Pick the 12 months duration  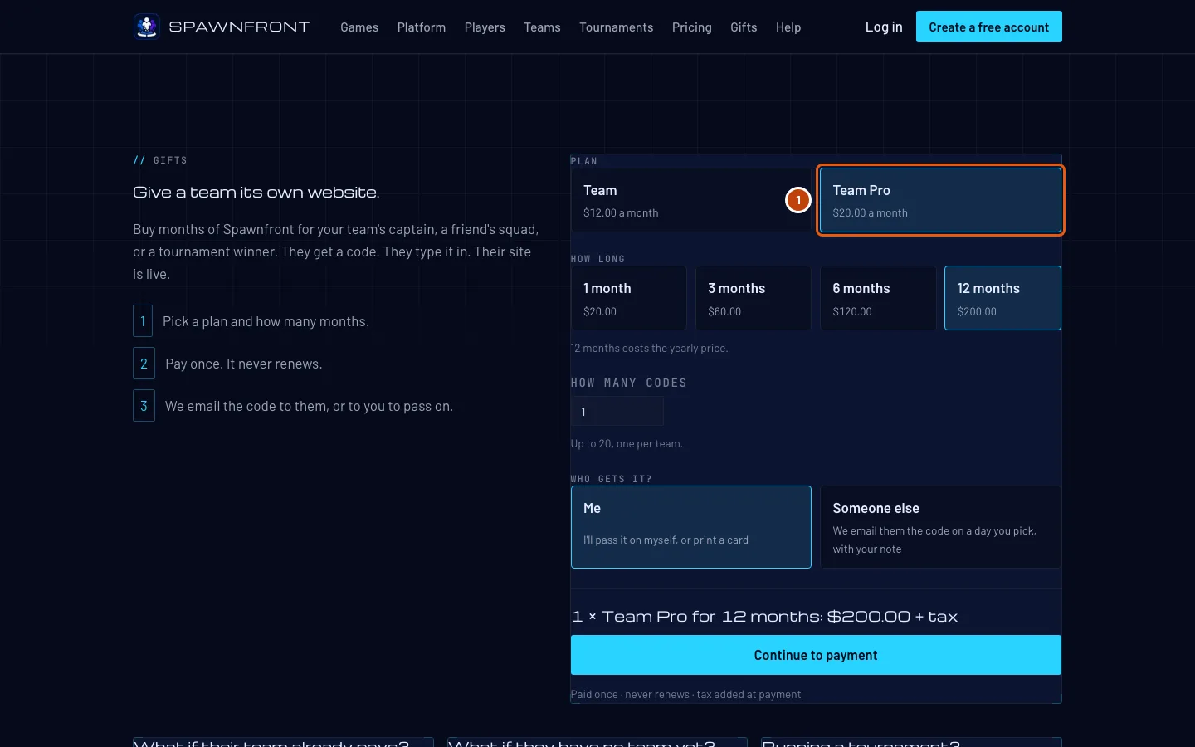click(1002, 298)
